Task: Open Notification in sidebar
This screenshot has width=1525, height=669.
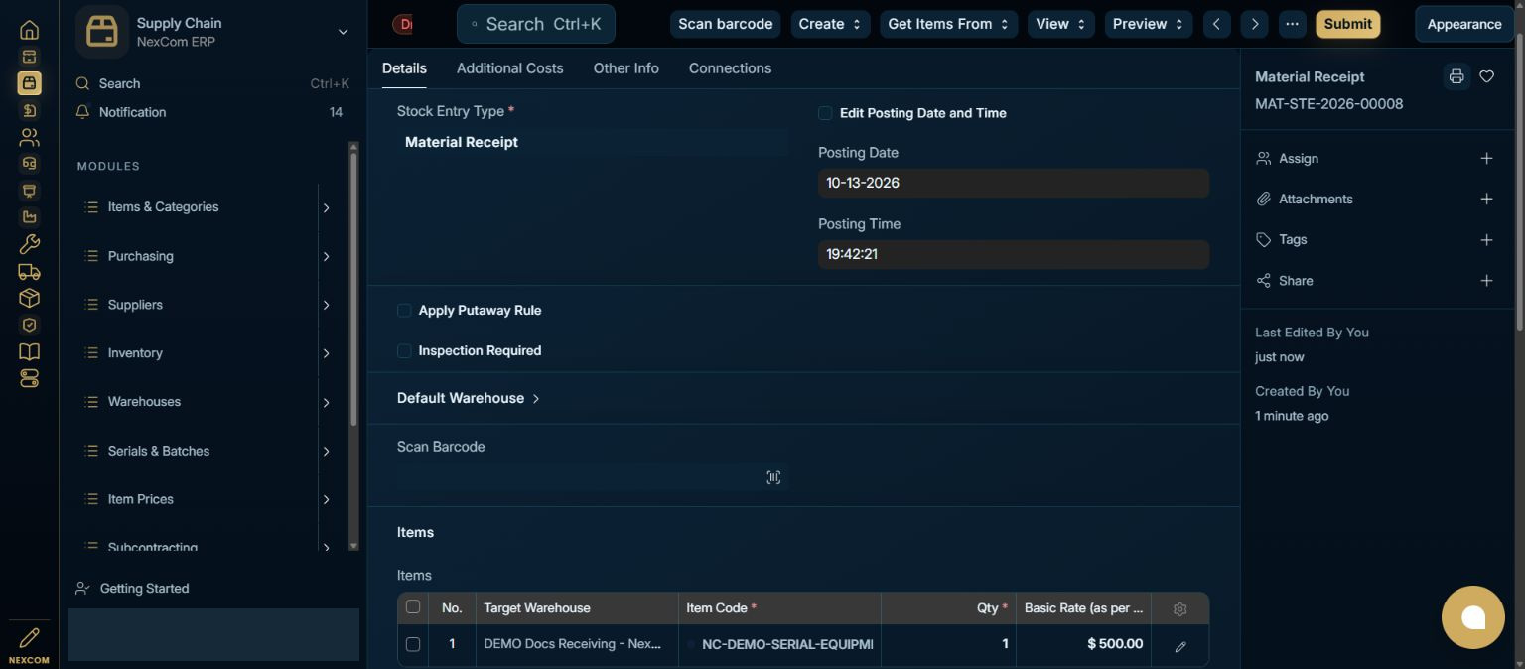Action: [212, 112]
